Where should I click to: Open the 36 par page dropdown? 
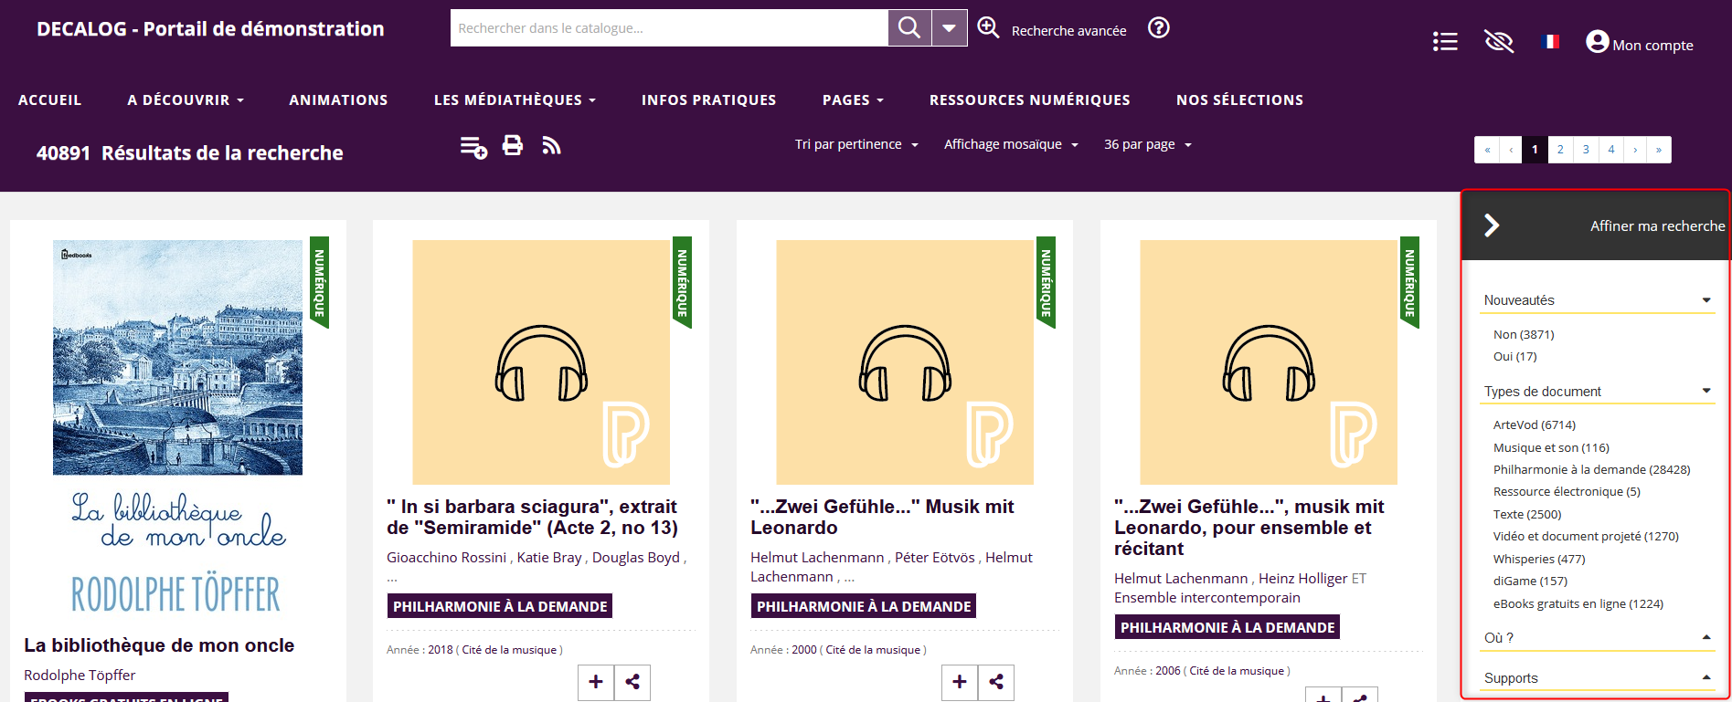pyautogui.click(x=1147, y=144)
